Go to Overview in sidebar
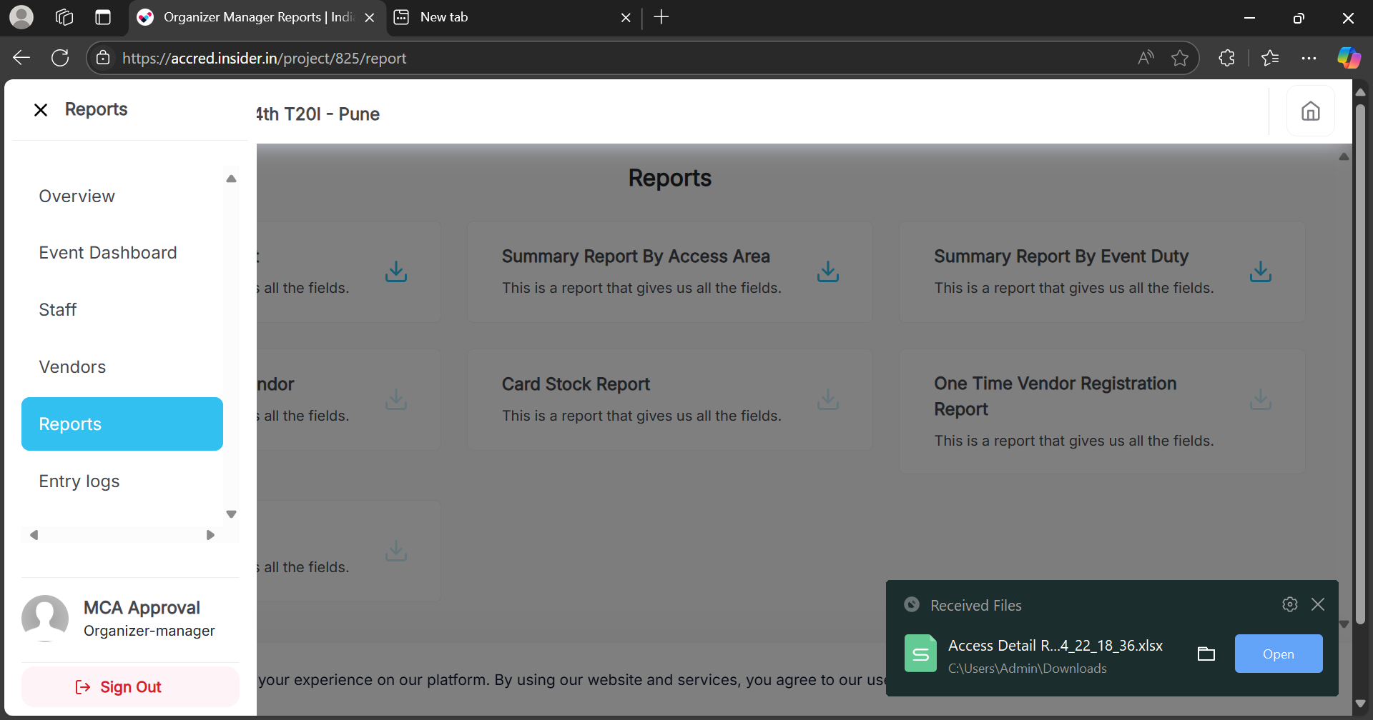The width and height of the screenshot is (1373, 720). 77,196
